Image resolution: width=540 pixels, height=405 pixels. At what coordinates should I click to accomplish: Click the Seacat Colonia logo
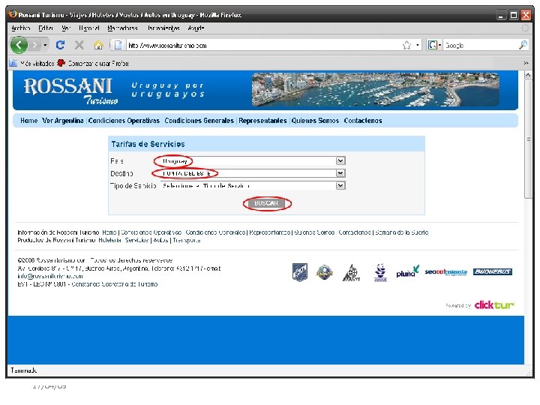(x=445, y=272)
